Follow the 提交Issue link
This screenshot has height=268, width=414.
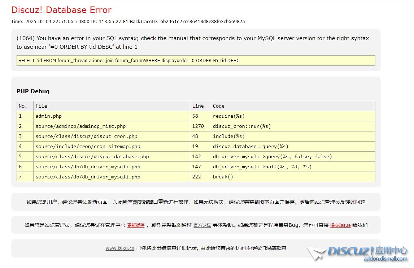340,225
